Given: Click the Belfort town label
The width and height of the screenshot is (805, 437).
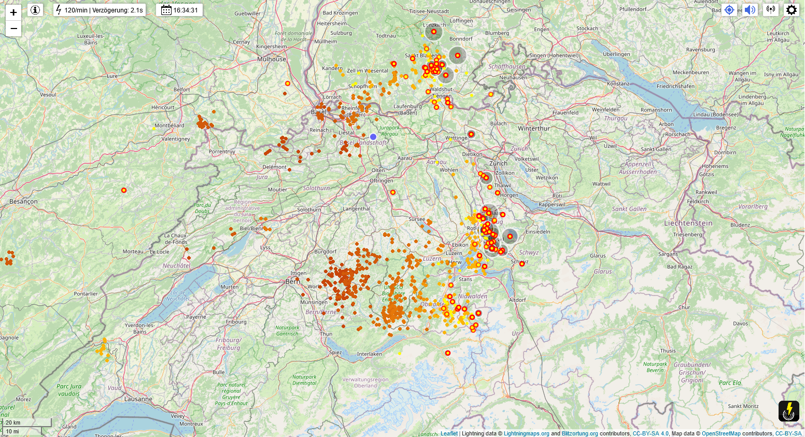Looking at the screenshot, I should tap(182, 90).
